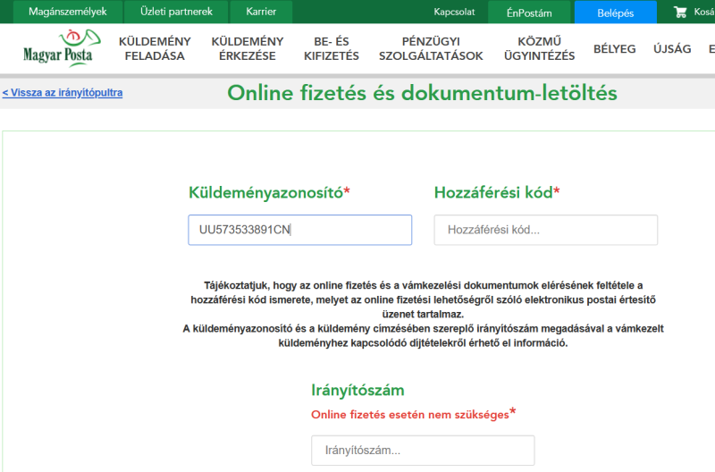Open Közmű ügyintézés menu
715x472 pixels.
click(x=540, y=49)
